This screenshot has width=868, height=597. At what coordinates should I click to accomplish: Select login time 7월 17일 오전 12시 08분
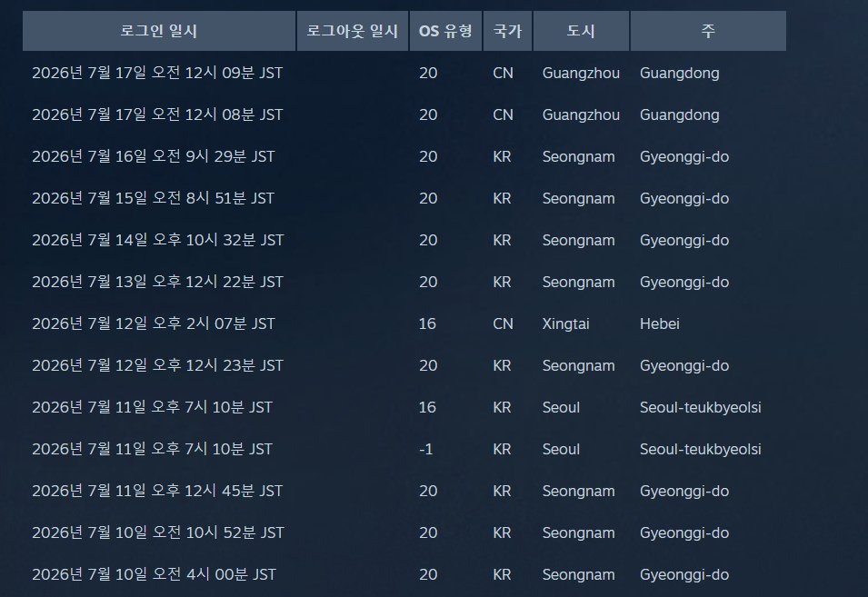click(157, 115)
